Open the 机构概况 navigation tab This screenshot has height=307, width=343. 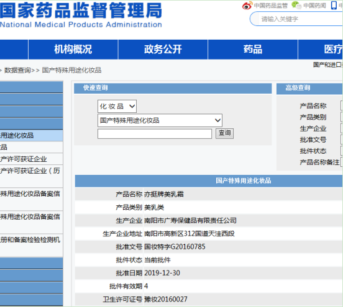[x=73, y=50]
